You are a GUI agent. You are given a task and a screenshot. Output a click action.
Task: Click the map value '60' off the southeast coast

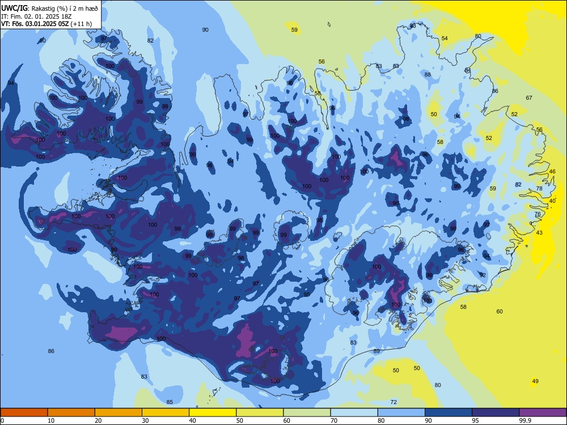coord(500,311)
